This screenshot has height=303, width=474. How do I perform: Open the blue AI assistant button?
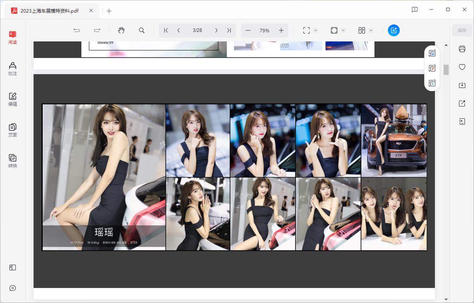(x=394, y=30)
